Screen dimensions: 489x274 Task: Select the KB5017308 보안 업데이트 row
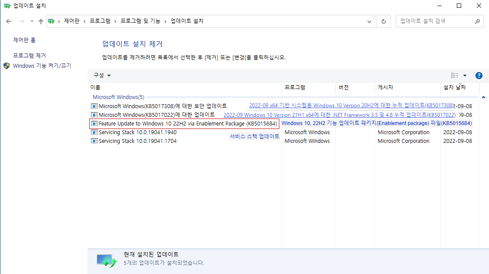(281, 106)
